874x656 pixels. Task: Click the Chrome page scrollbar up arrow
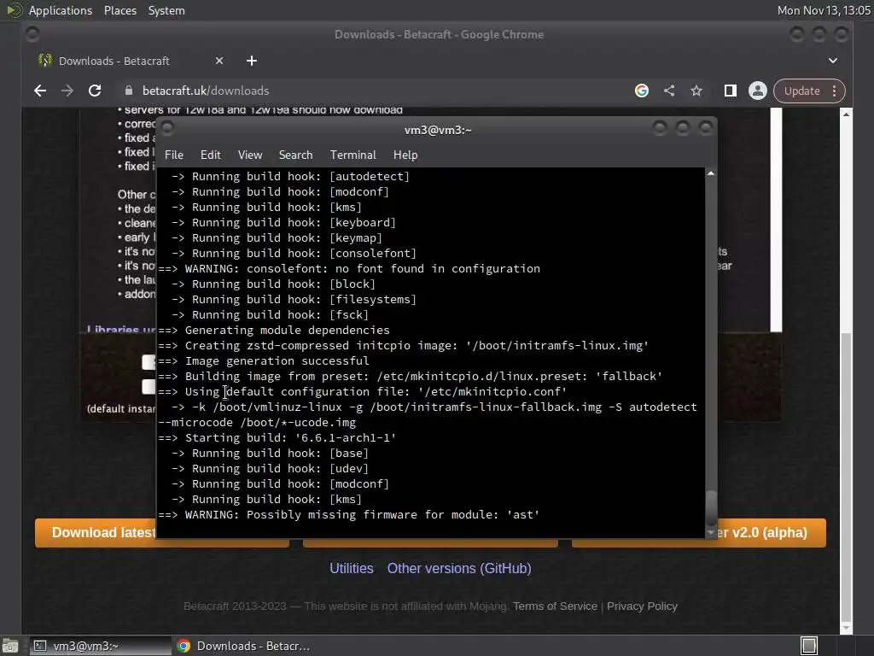[846, 114]
